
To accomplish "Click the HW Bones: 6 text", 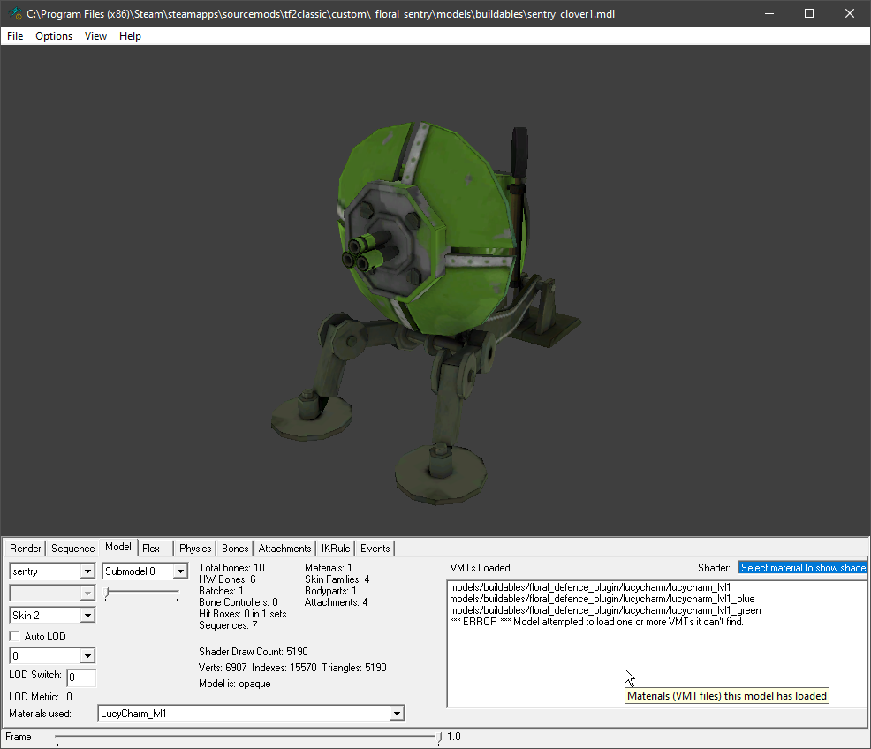I will (227, 579).
